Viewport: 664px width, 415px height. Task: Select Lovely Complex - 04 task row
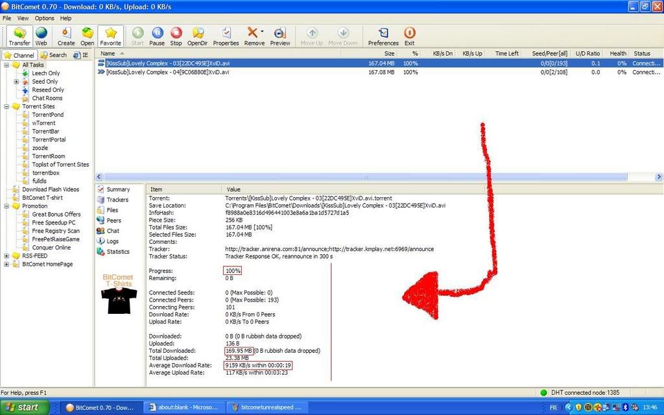(x=379, y=72)
